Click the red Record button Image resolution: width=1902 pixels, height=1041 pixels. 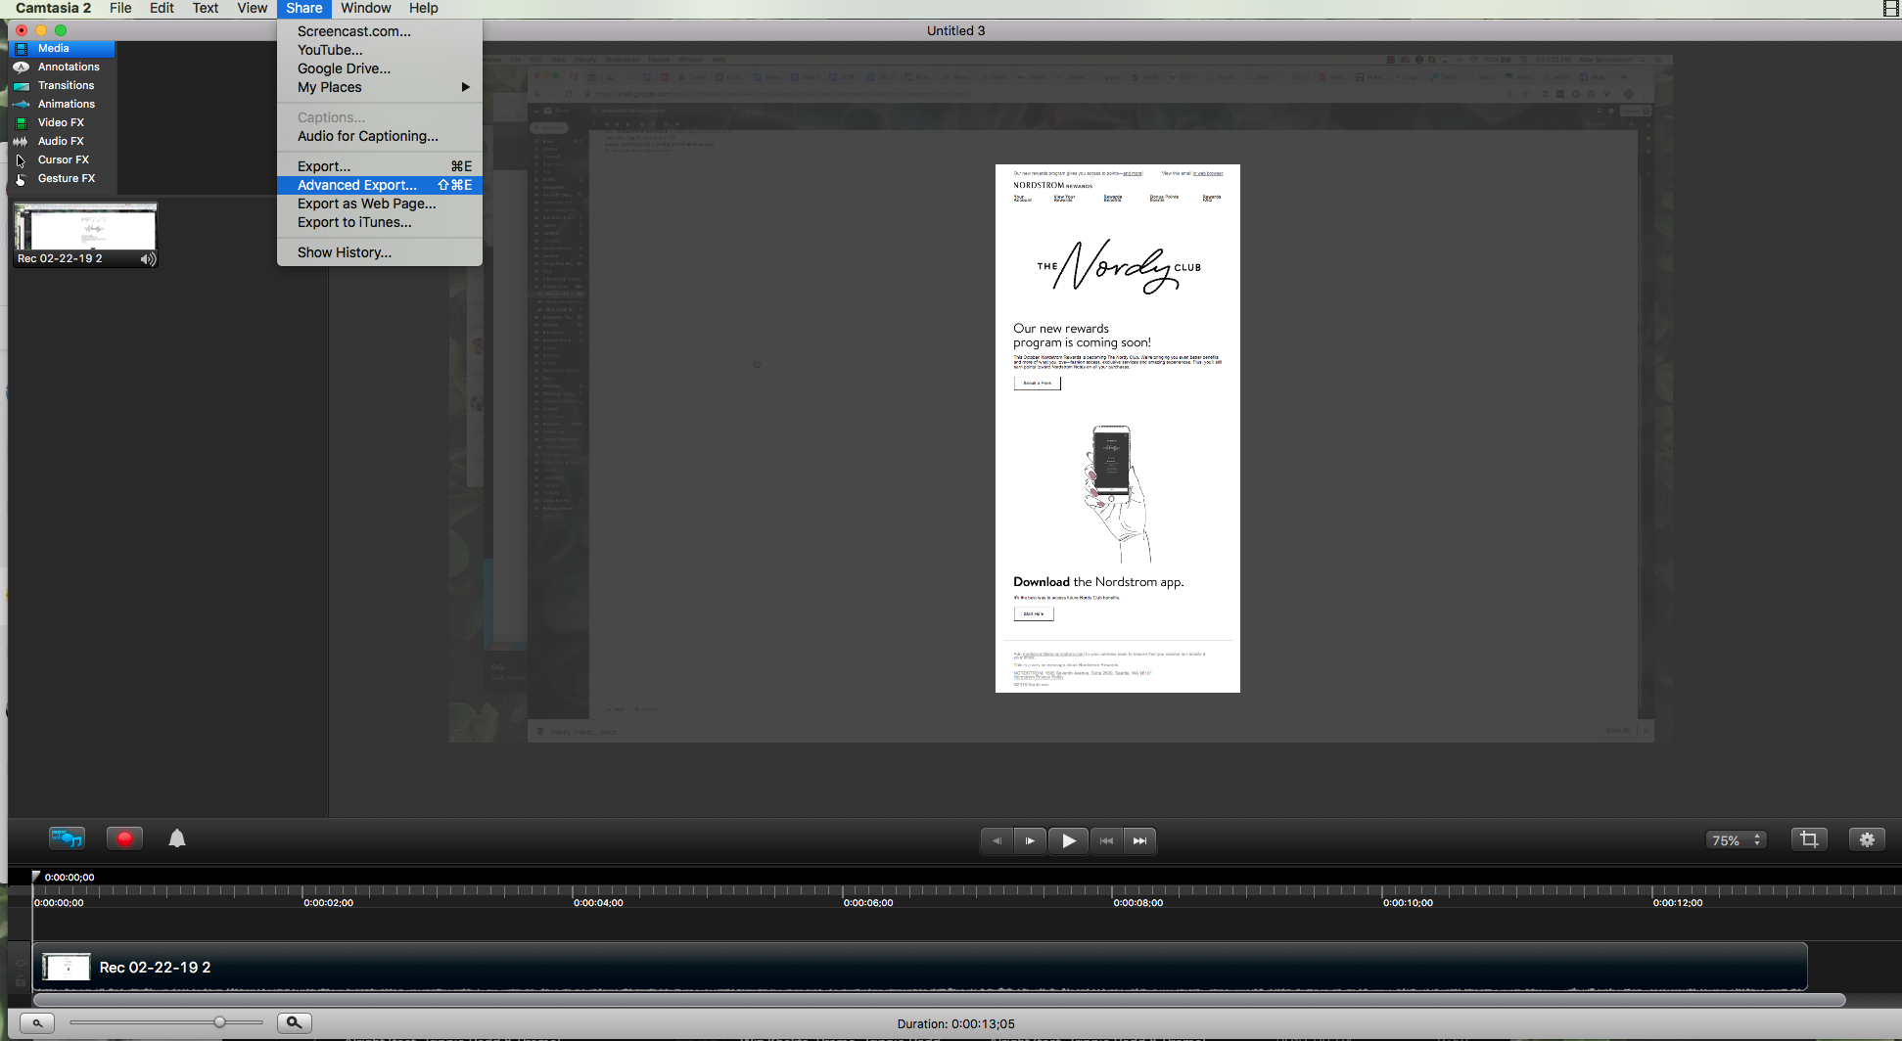(124, 838)
